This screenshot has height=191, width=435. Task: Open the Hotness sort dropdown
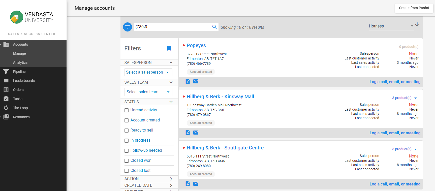click(x=391, y=26)
